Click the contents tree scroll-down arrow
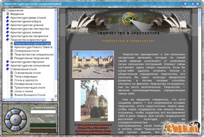Viewport: 204px width, 137px height. 56,96
